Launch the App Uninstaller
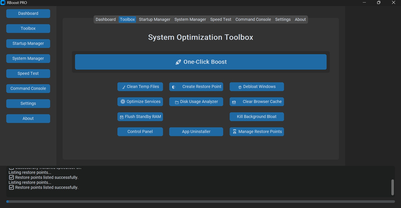 [196, 132]
